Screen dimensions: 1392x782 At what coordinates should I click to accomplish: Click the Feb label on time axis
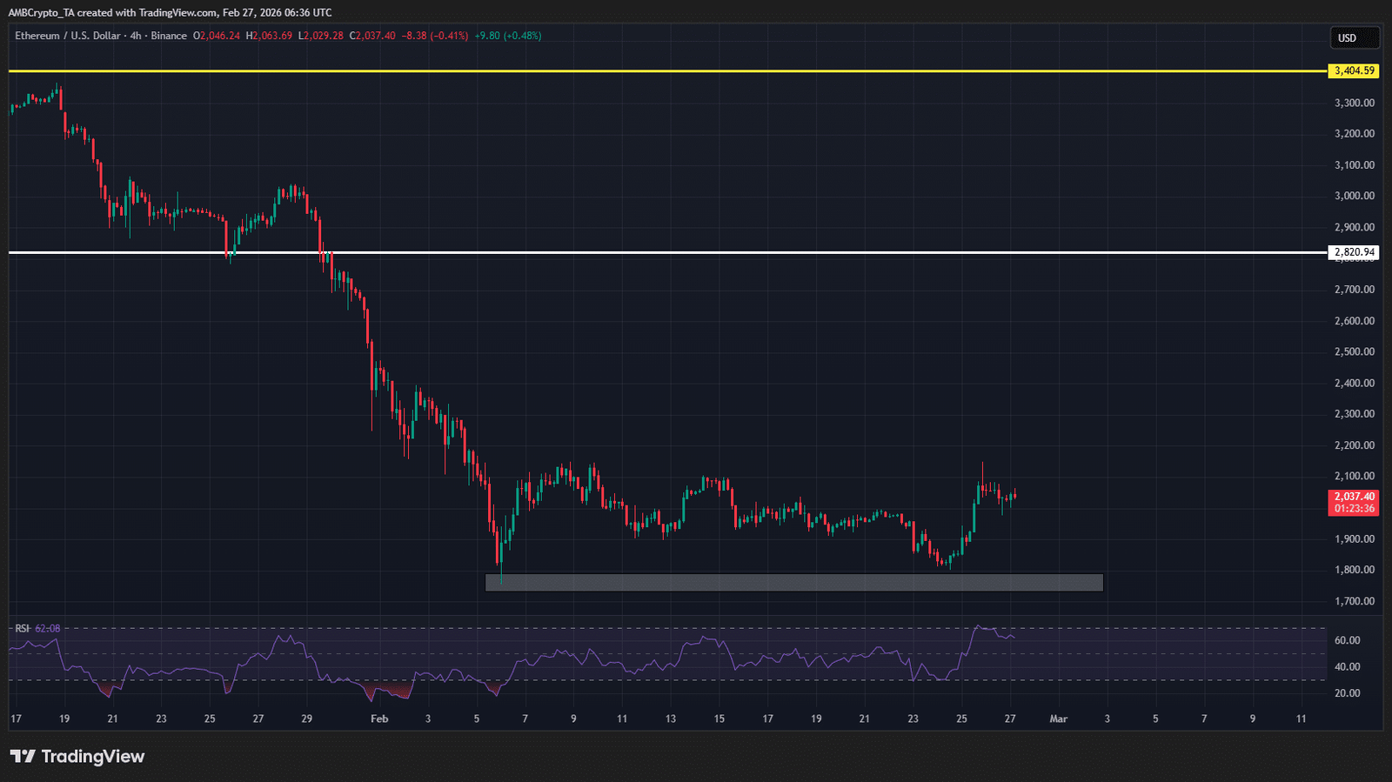379,719
